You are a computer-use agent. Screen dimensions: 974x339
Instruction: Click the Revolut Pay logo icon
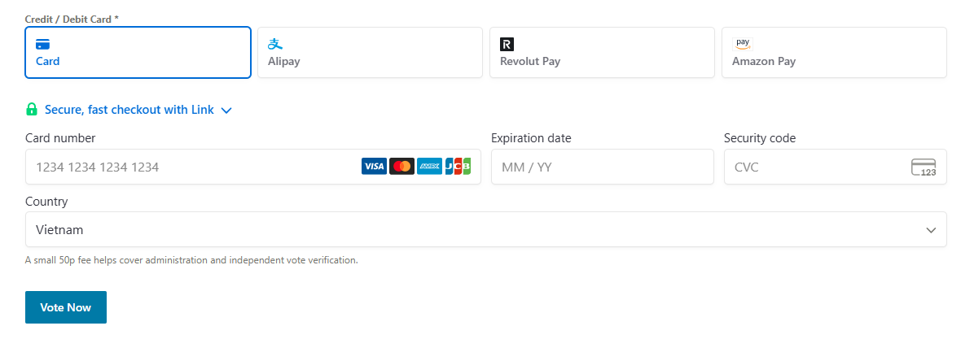tap(507, 44)
